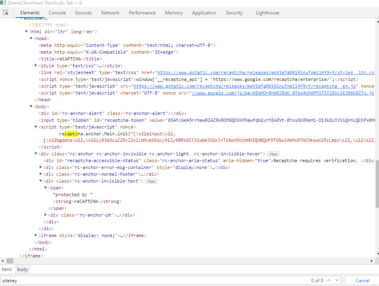Select the closing </body> tag
Screen dimensions: 379x286
click(x=43, y=242)
